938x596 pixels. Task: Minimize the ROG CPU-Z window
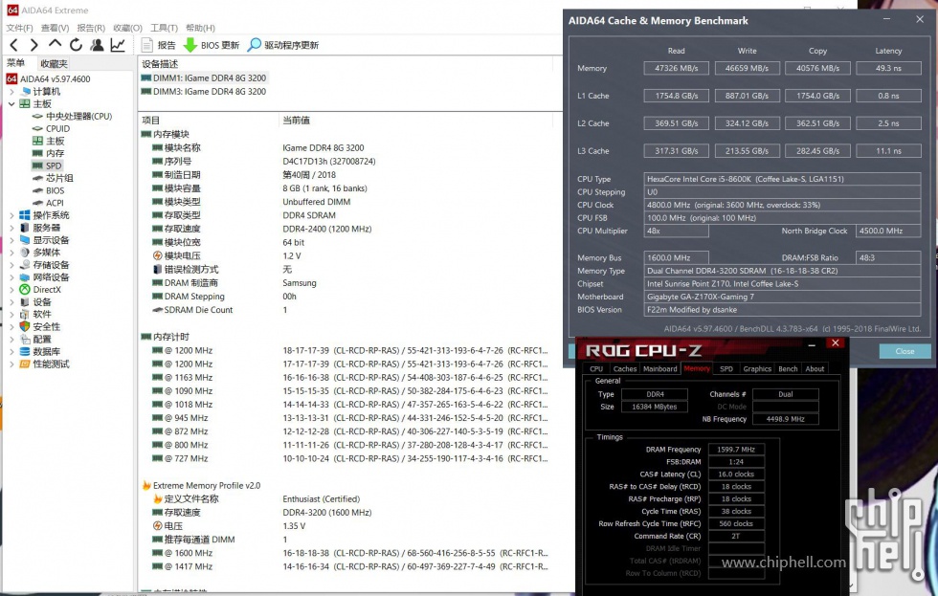pyautogui.click(x=812, y=344)
